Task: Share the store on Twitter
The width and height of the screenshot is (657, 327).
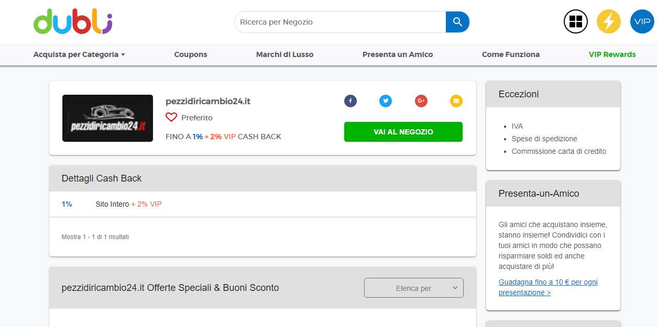Action: (x=386, y=101)
